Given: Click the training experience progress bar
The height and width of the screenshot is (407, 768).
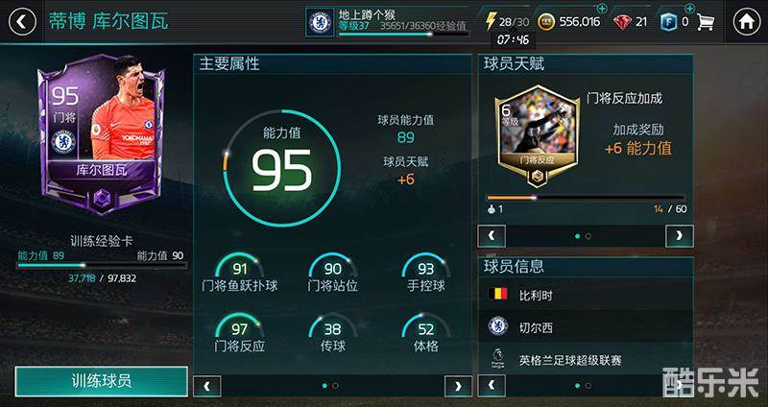Looking at the screenshot, I should (102, 265).
